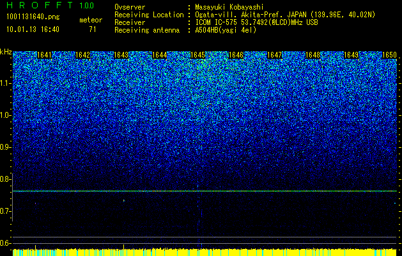
Task: Click the observer name Masayuki Kobayashi
Action: (x=229, y=8)
